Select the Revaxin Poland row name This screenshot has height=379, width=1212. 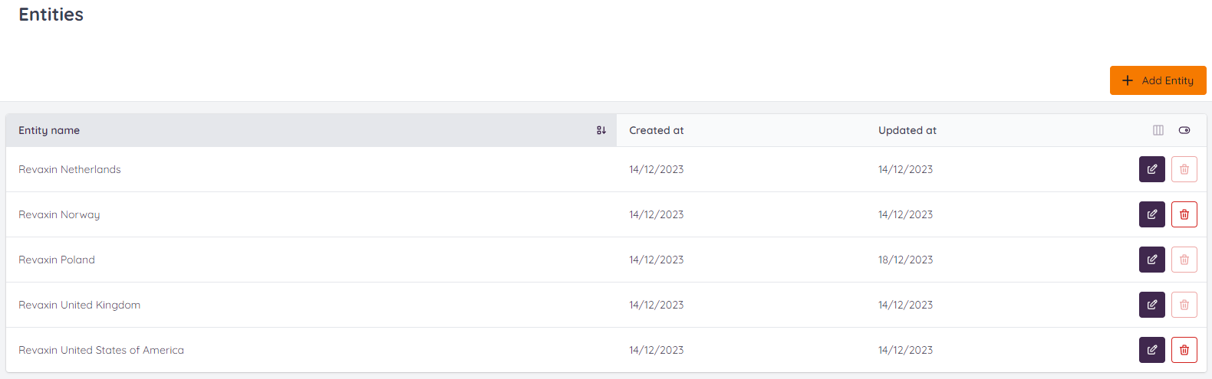point(57,260)
